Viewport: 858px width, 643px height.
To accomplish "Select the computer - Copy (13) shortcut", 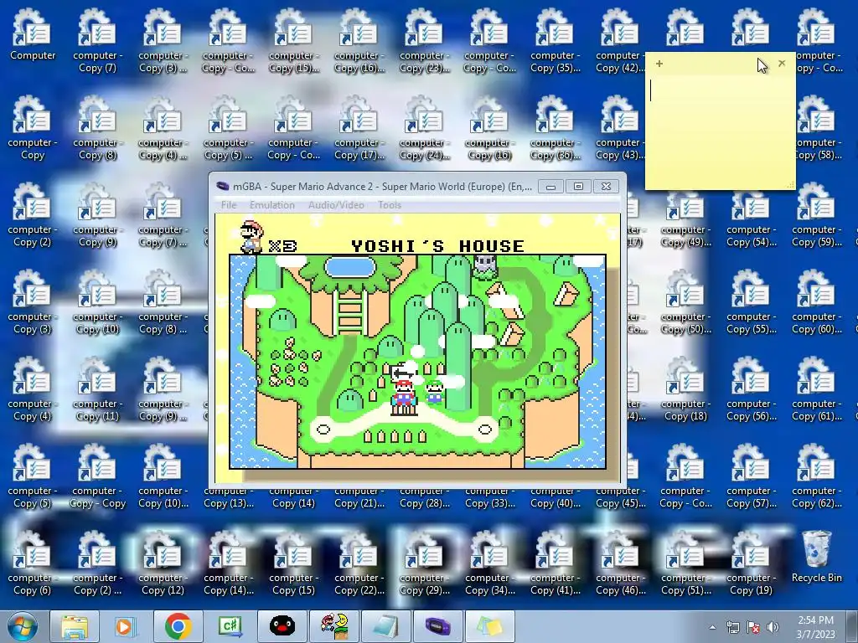I will click(228, 498).
